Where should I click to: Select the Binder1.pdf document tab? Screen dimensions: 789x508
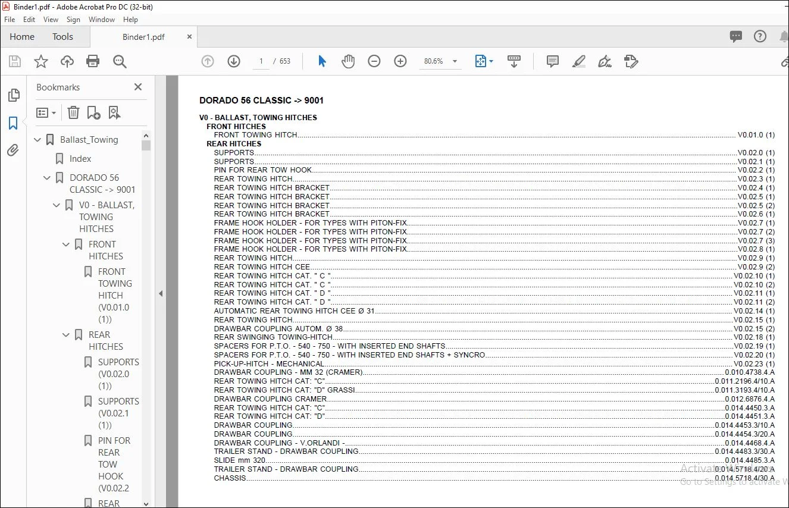[143, 37]
